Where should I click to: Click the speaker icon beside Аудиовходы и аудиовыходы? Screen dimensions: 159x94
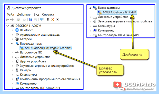17,35
